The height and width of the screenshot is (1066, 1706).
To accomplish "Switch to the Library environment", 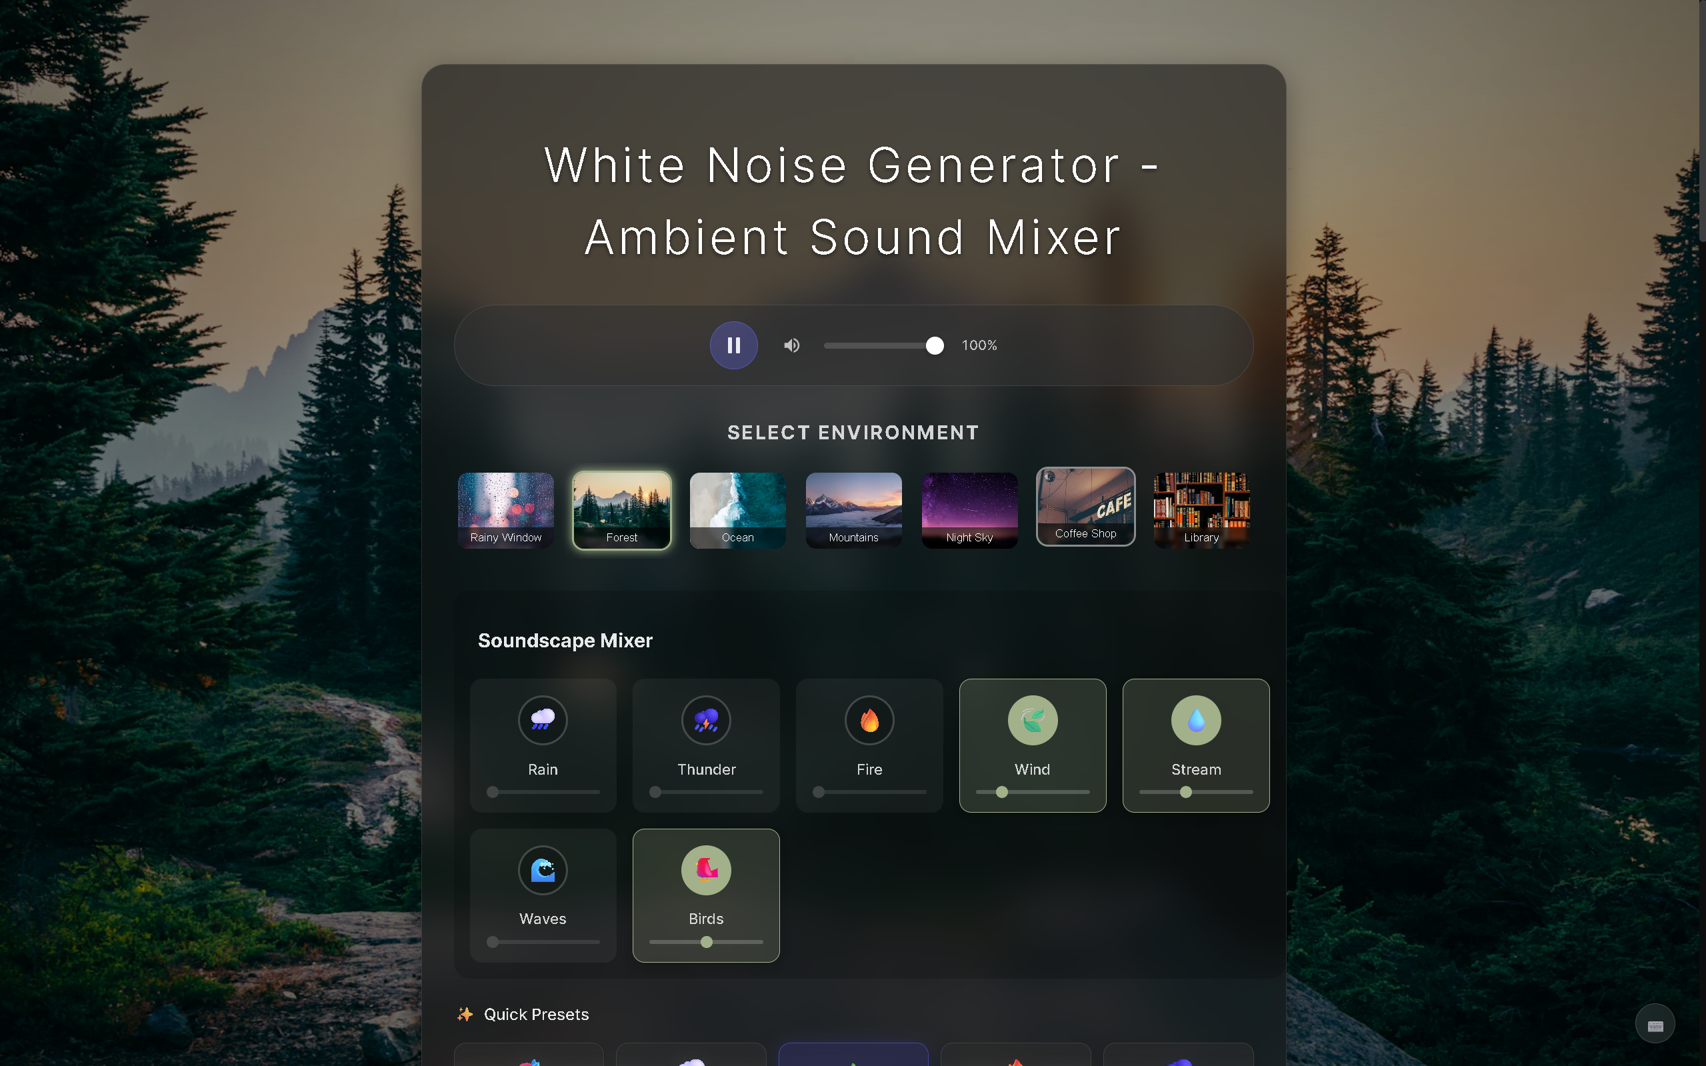I will pos(1201,509).
